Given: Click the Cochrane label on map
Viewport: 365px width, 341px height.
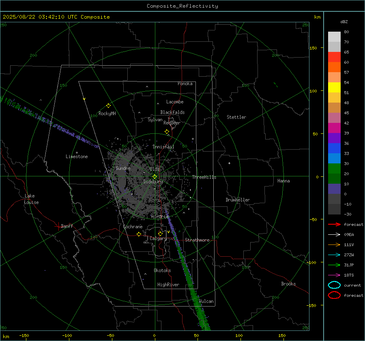Looking at the screenshot, I should point(133,227).
